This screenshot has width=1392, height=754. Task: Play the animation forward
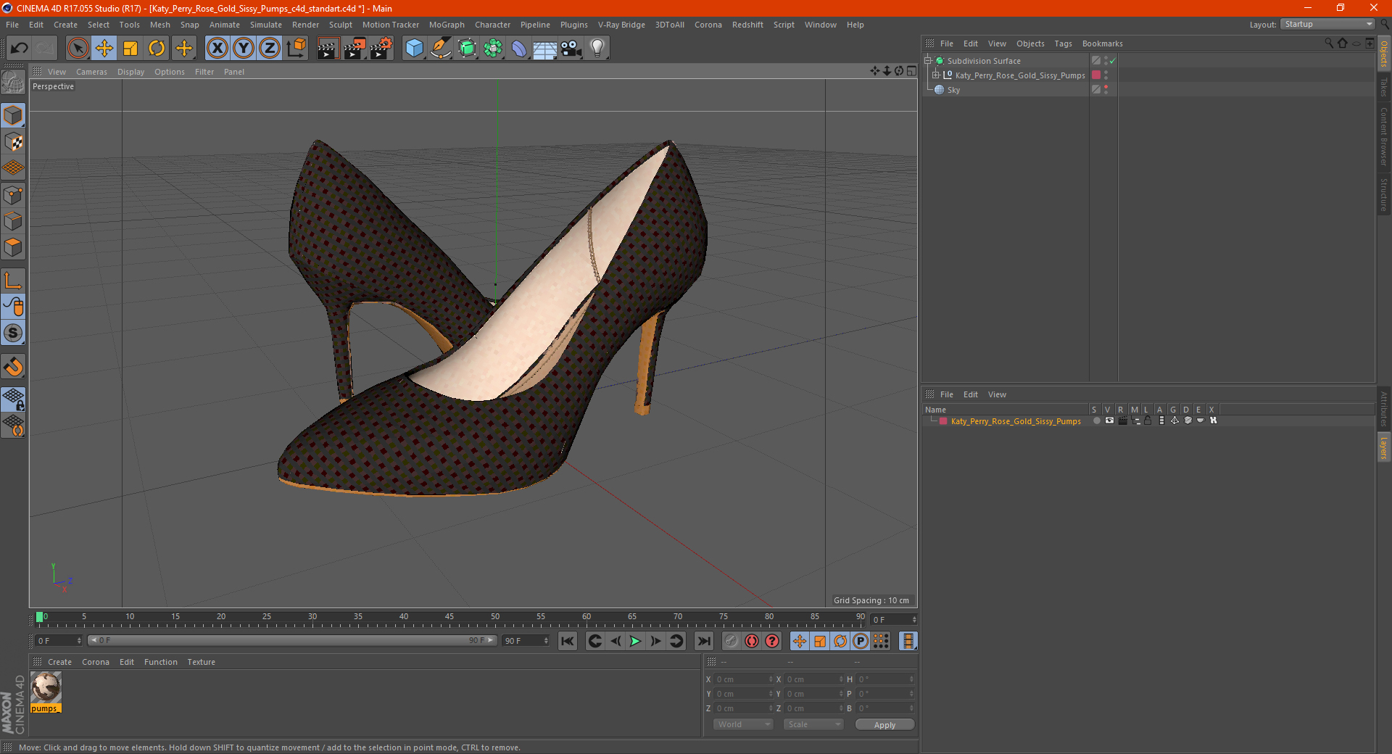[x=635, y=641]
